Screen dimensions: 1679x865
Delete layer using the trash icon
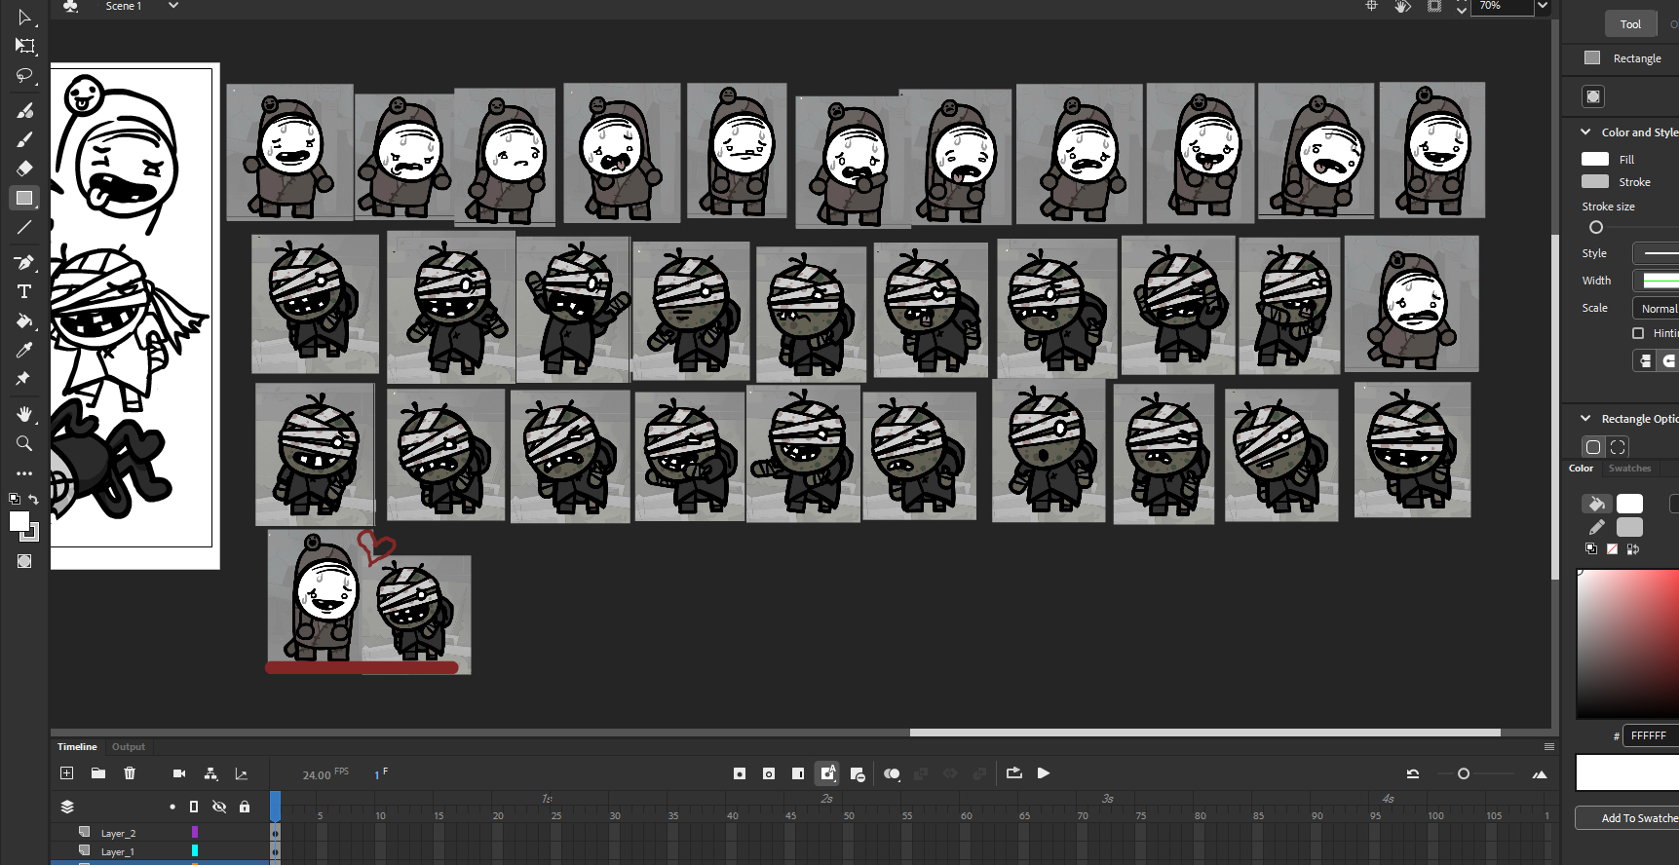point(130,773)
